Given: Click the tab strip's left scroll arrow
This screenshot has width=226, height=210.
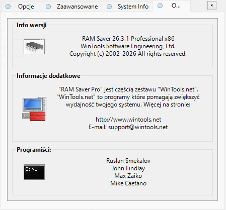Looking at the screenshot, I should click(212, 6).
